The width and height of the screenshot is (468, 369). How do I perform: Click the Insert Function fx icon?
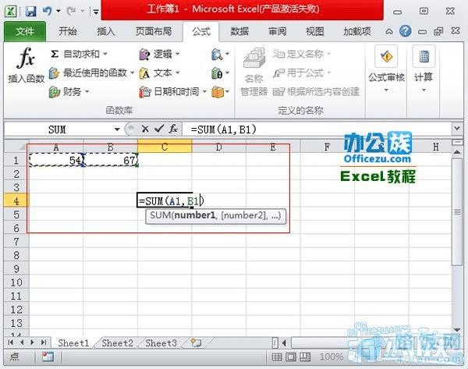27,59
